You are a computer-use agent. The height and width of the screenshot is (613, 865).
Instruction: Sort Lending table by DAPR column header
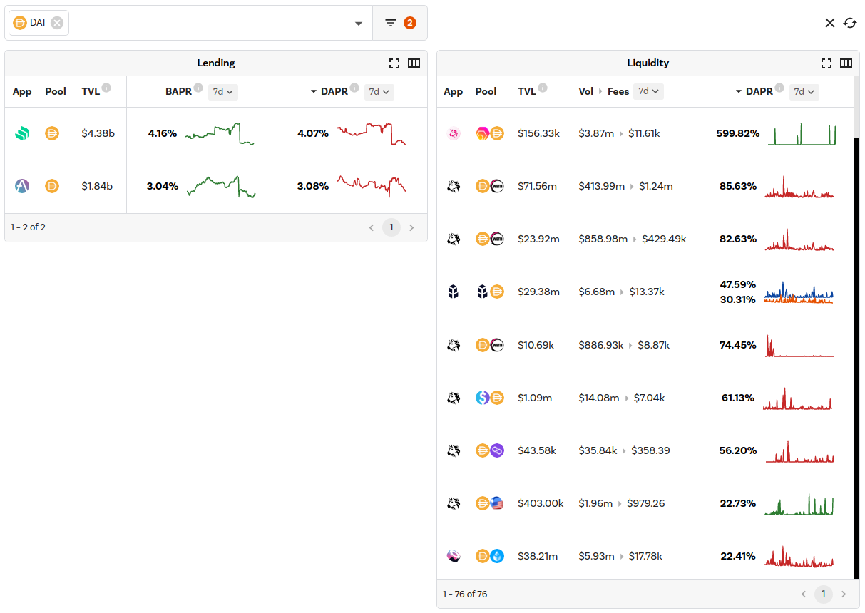334,91
